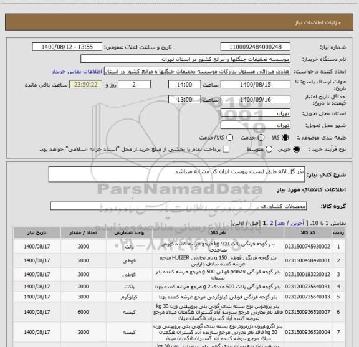
Task: Click the price validity date 1400/09/16
Action: (256, 99)
